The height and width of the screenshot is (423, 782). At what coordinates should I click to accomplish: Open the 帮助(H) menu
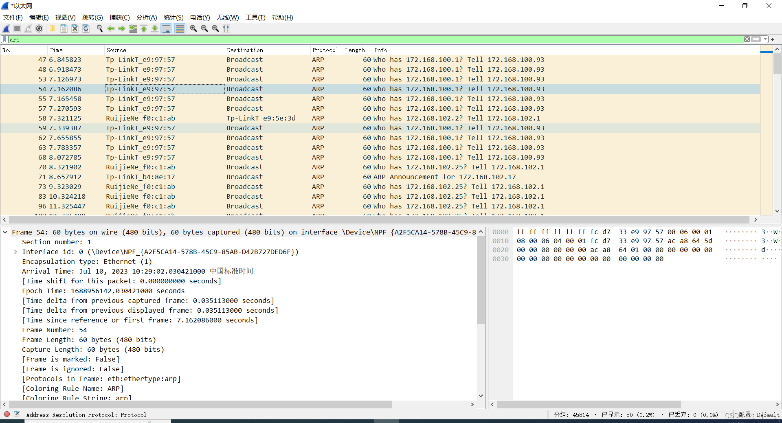coord(283,18)
